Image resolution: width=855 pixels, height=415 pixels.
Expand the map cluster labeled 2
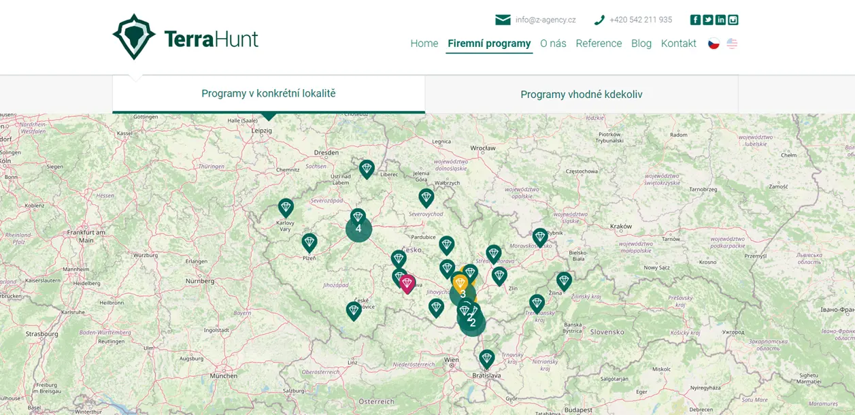point(473,323)
